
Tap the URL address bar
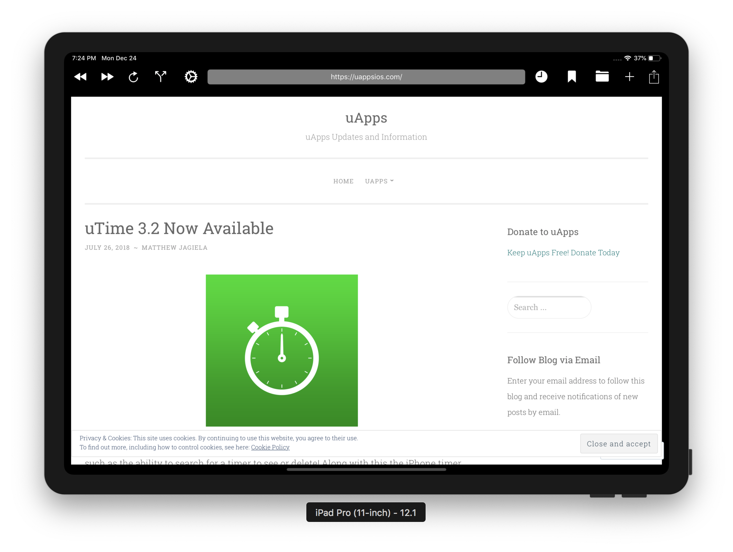click(366, 77)
